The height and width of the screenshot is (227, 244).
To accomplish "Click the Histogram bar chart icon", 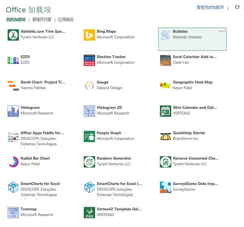I will [13, 111].
